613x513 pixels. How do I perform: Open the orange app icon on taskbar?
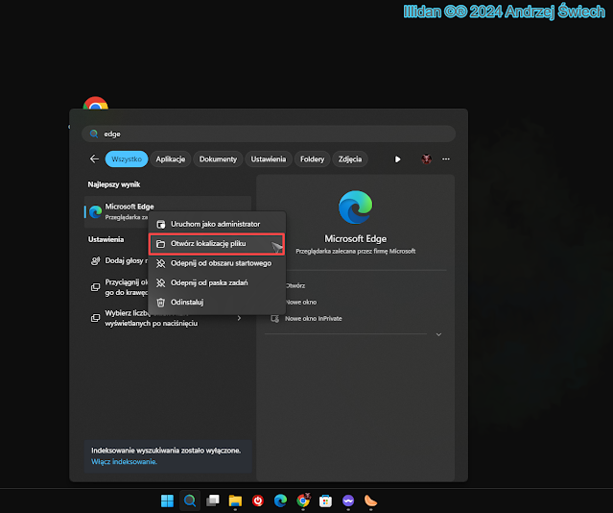tap(370, 501)
